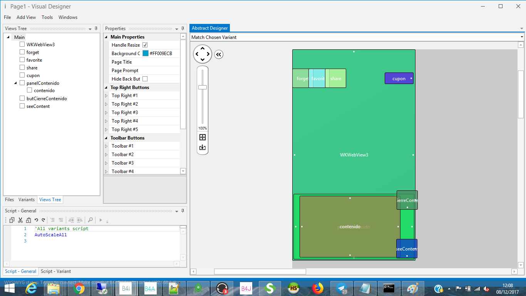Click the download-arrow icon below zoom slider
This screenshot has width=526, height=296.
click(x=203, y=147)
